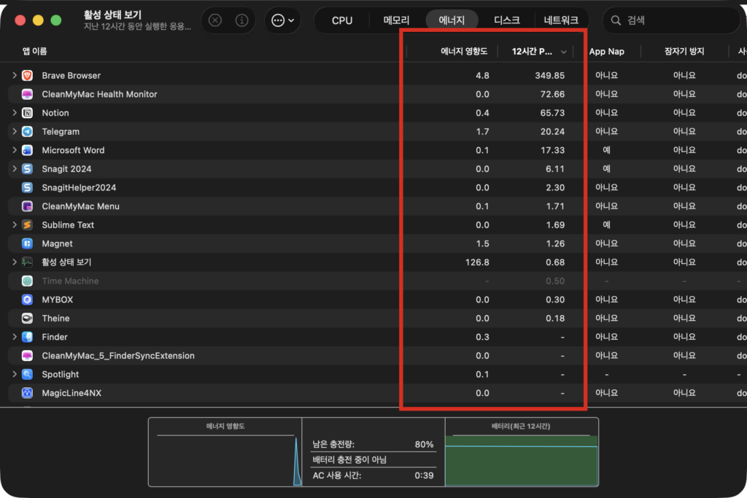Expand the Brave Browser row
Viewport: 747px width, 498px height.
point(15,75)
